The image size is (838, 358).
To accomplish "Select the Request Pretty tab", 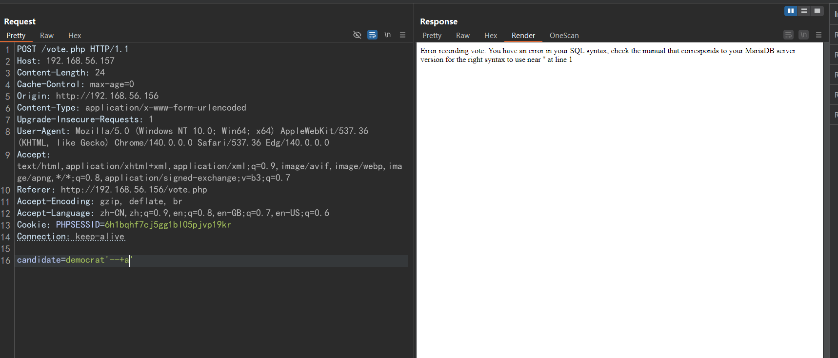I will coord(16,36).
